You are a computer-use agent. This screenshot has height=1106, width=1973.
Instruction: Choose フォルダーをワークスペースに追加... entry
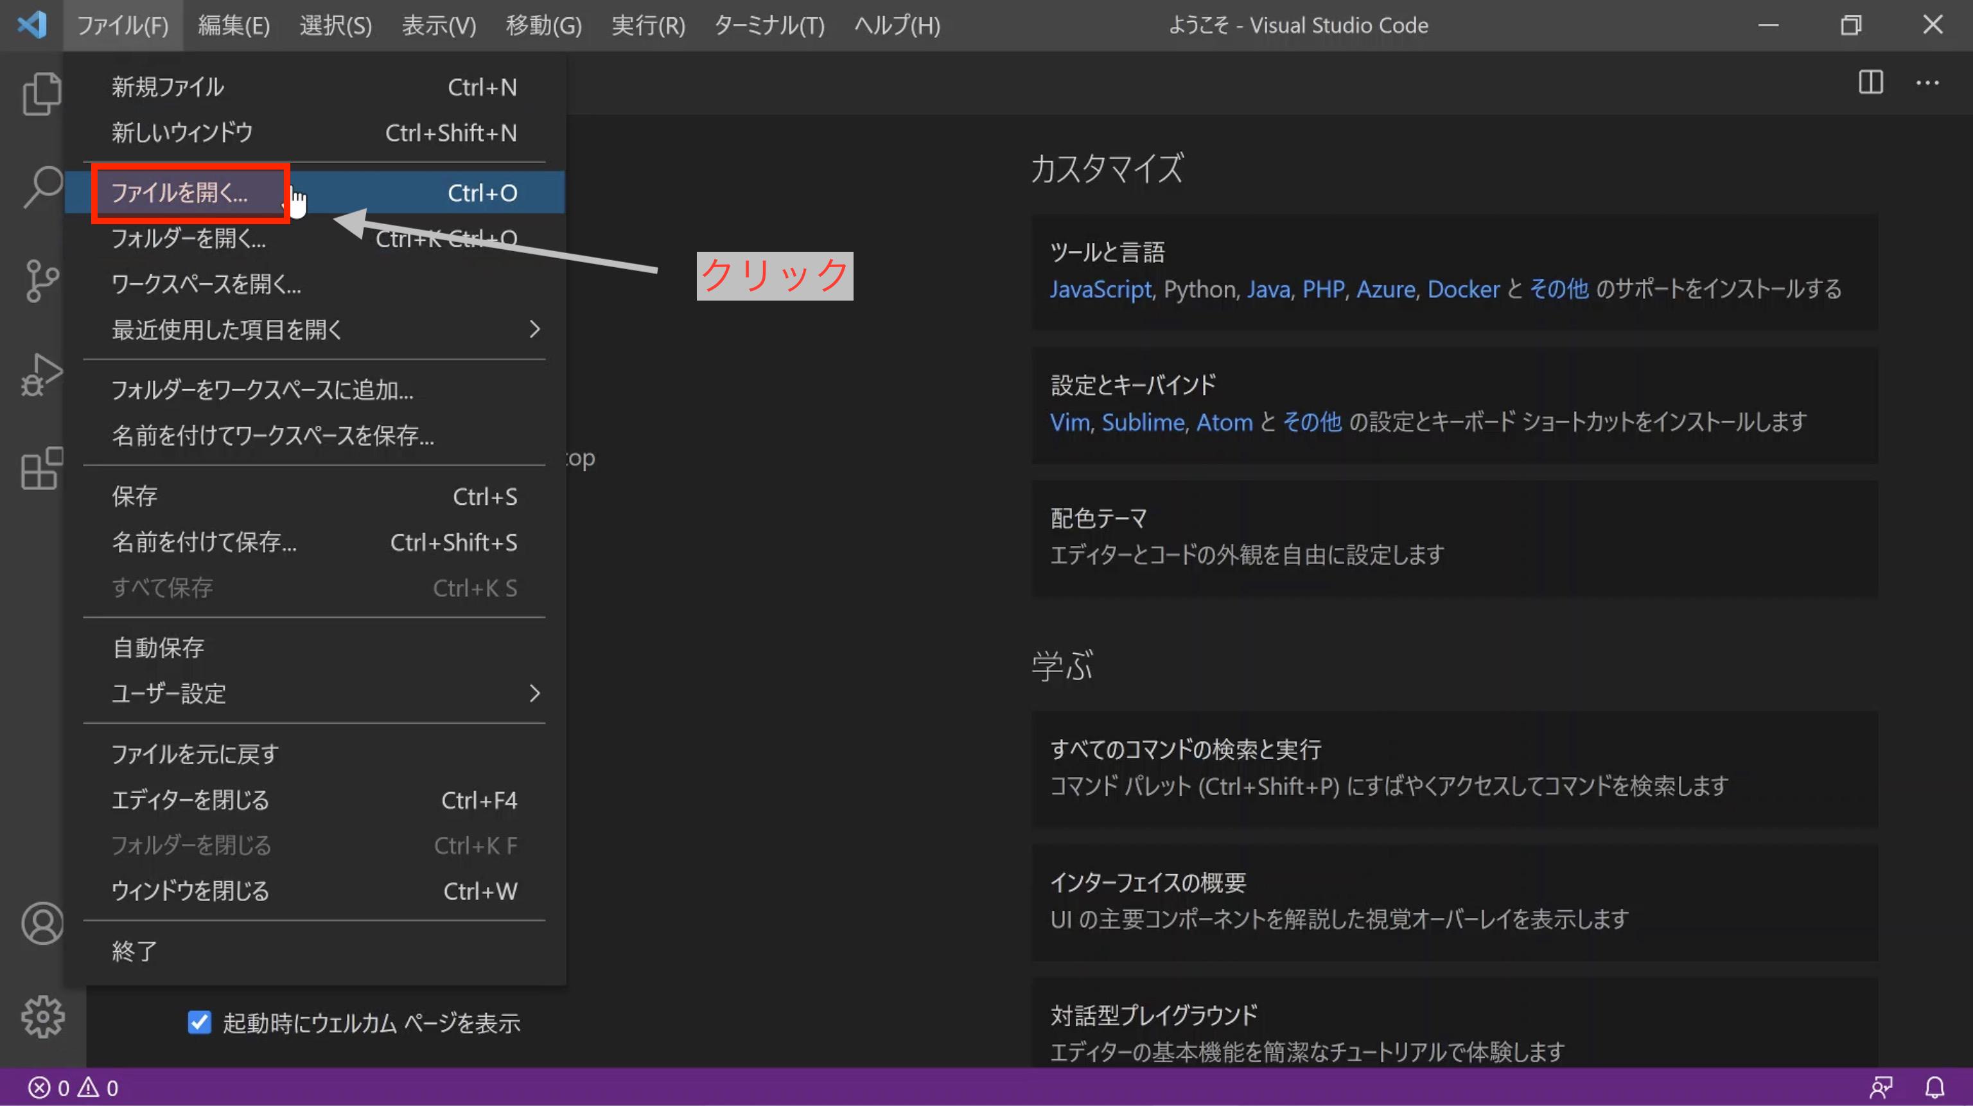(314, 390)
